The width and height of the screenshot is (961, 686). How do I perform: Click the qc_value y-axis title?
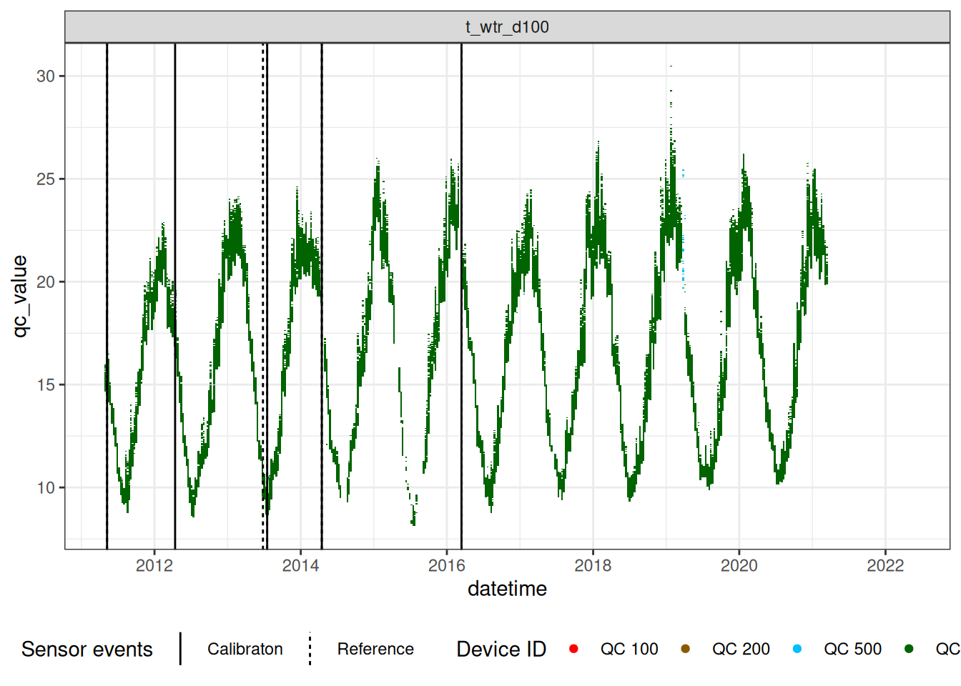(x=20, y=296)
